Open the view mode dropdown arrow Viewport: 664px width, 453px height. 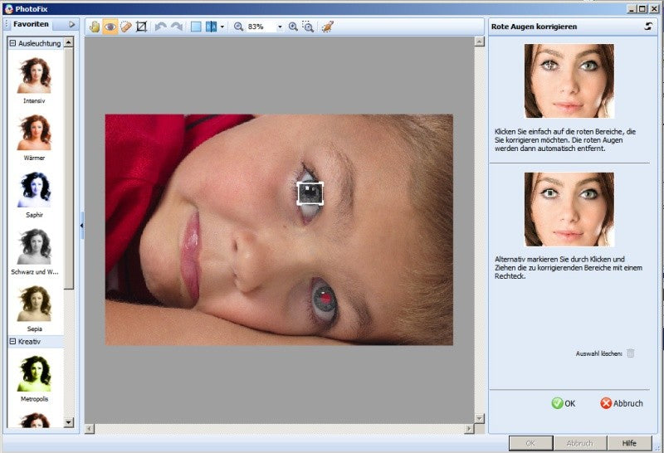(222, 27)
